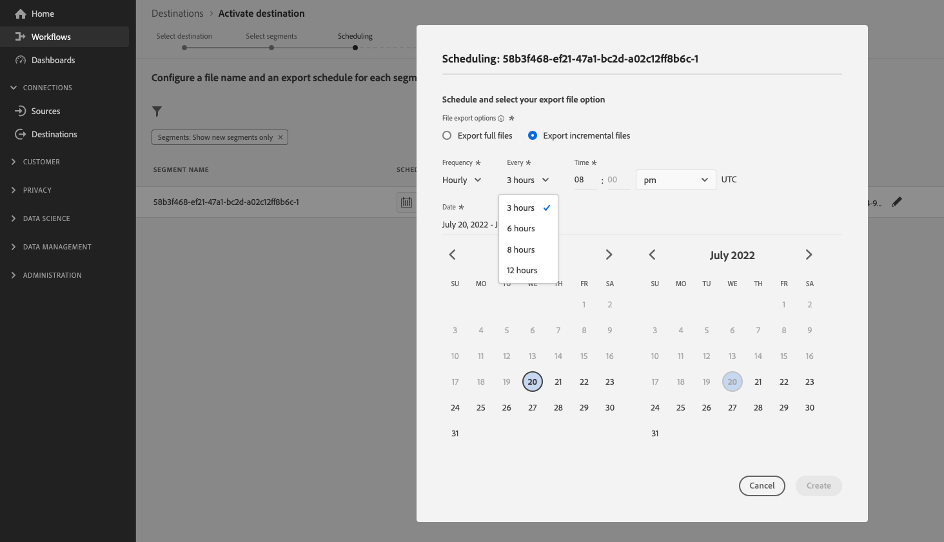
Task: Go to next month in right calendar
Action: coord(809,255)
